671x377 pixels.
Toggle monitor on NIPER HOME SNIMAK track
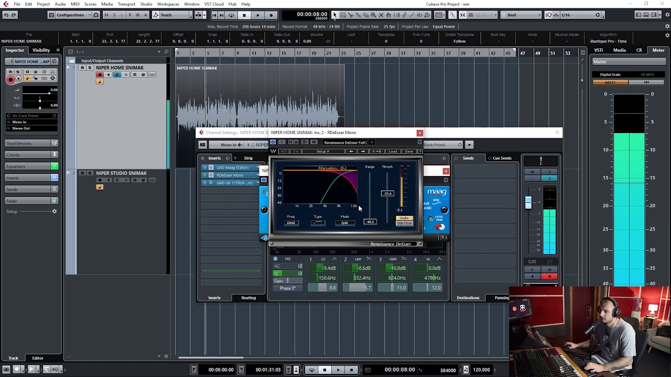pyautogui.click(x=109, y=75)
